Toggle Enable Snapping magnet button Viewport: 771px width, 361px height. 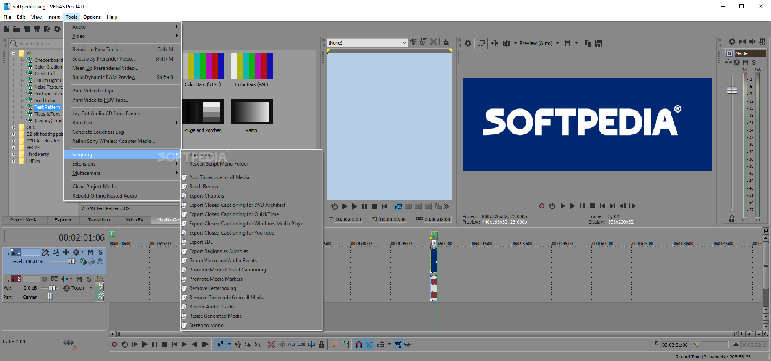coord(359,345)
